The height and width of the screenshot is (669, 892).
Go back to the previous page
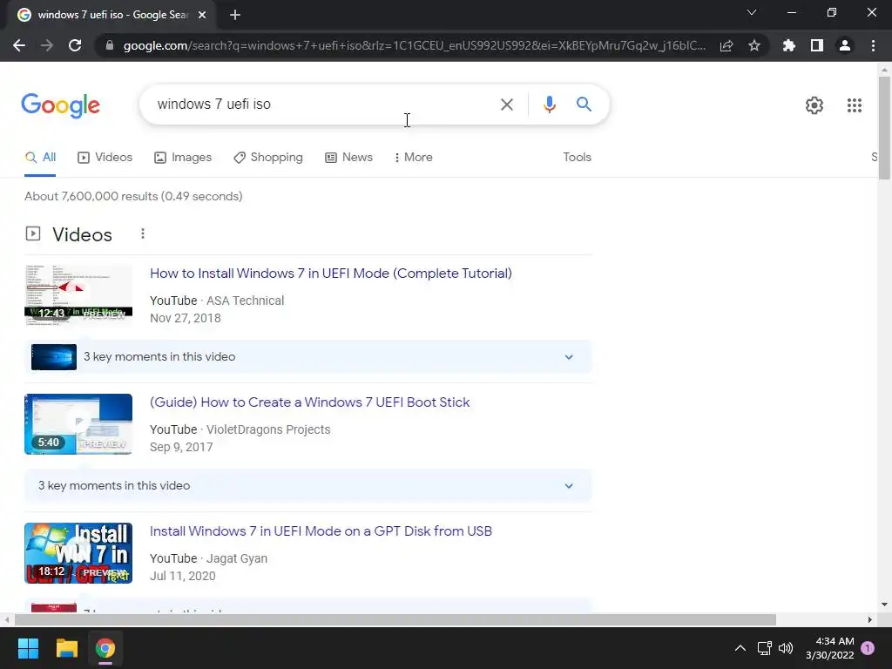coord(19,45)
